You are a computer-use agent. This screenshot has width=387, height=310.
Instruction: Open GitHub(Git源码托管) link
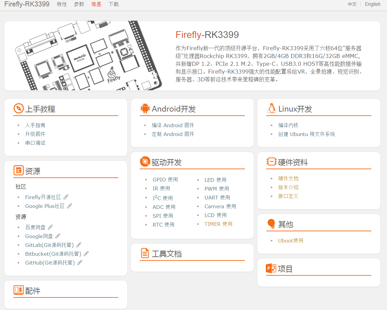pos(50,263)
